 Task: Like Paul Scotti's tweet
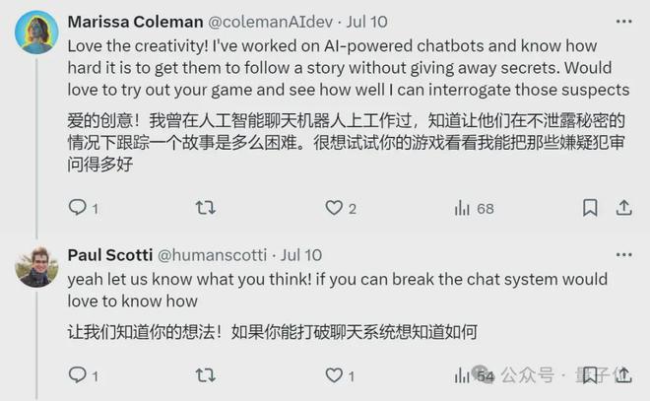[335, 375]
